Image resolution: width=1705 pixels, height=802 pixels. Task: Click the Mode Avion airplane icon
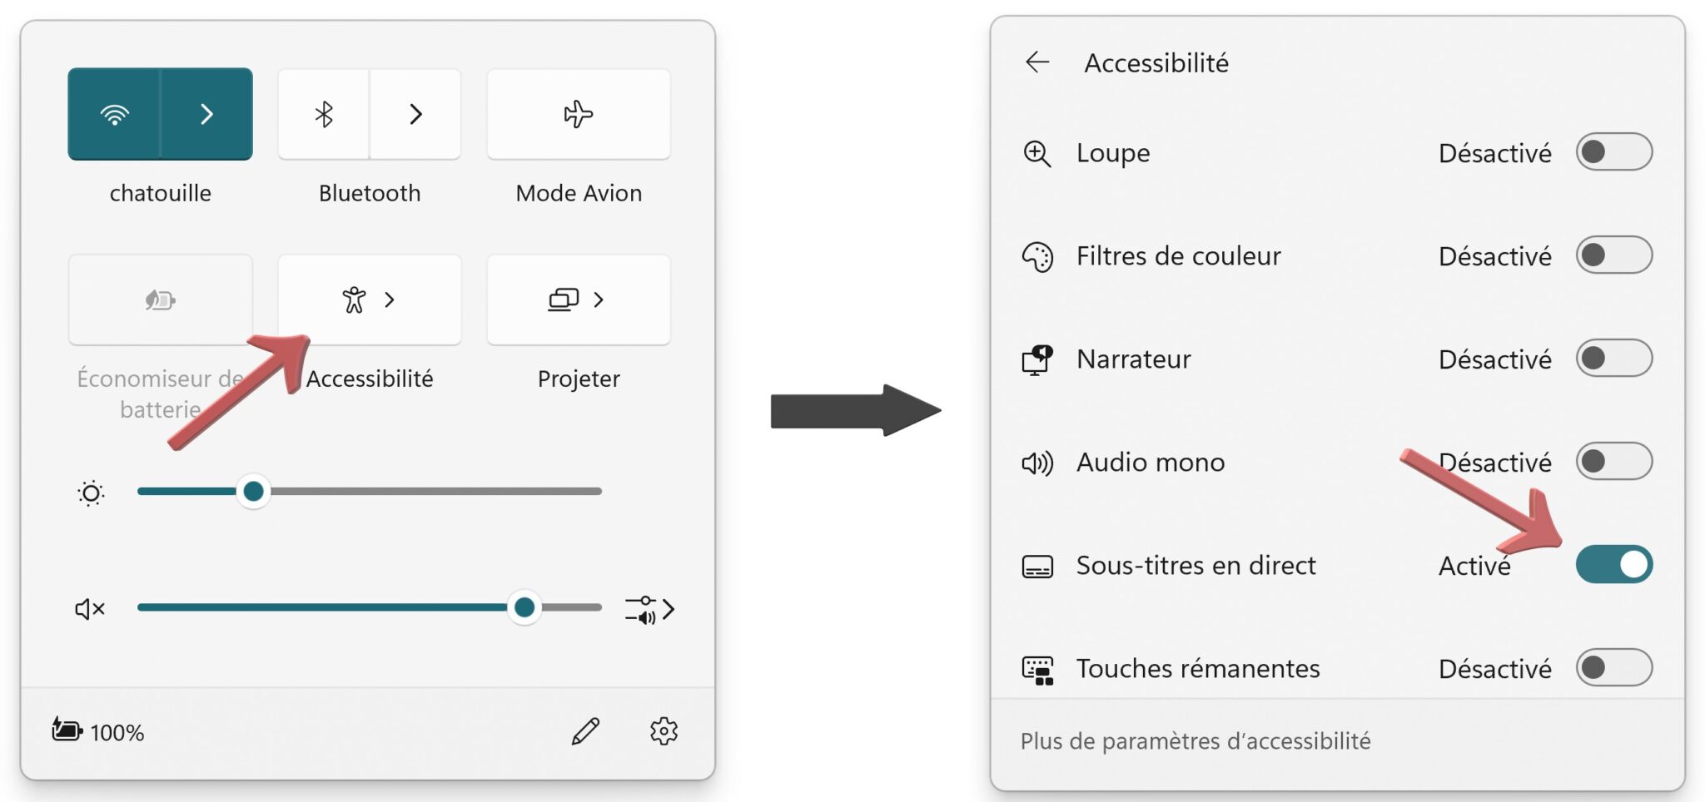578,114
